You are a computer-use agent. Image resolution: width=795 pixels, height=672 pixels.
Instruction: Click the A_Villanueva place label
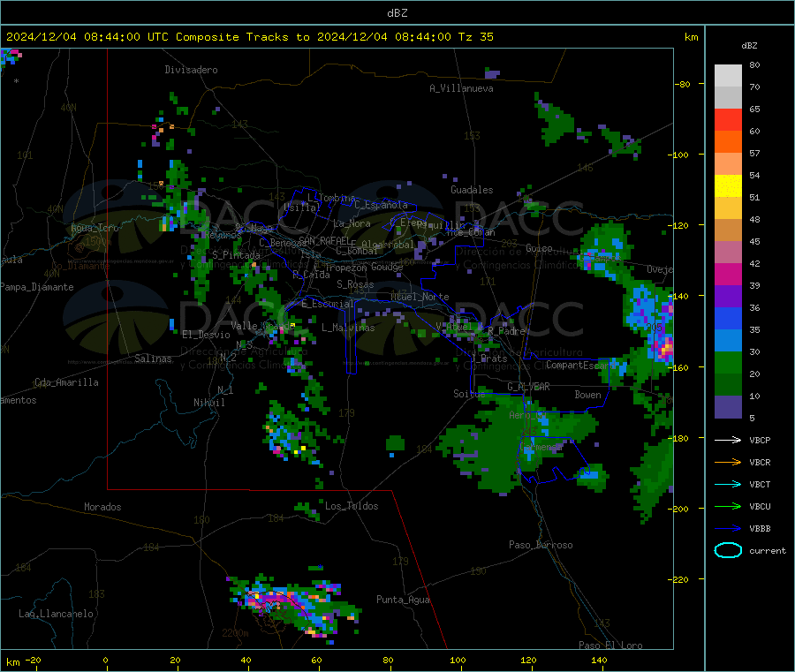point(461,88)
